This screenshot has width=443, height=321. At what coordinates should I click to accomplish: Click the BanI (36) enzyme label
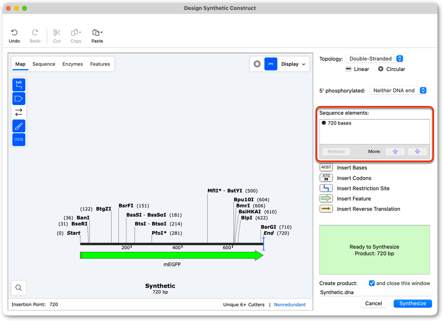pyautogui.click(x=76, y=218)
